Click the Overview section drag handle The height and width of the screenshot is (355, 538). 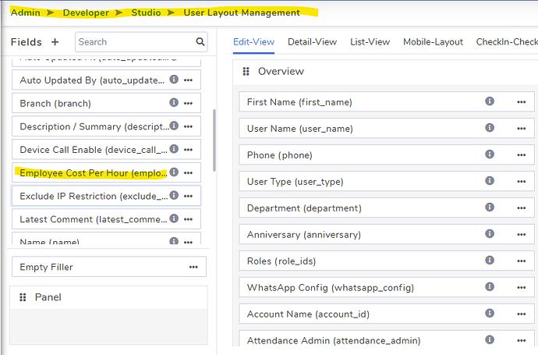246,72
